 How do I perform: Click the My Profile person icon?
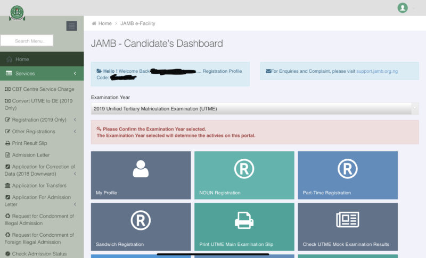(x=141, y=169)
